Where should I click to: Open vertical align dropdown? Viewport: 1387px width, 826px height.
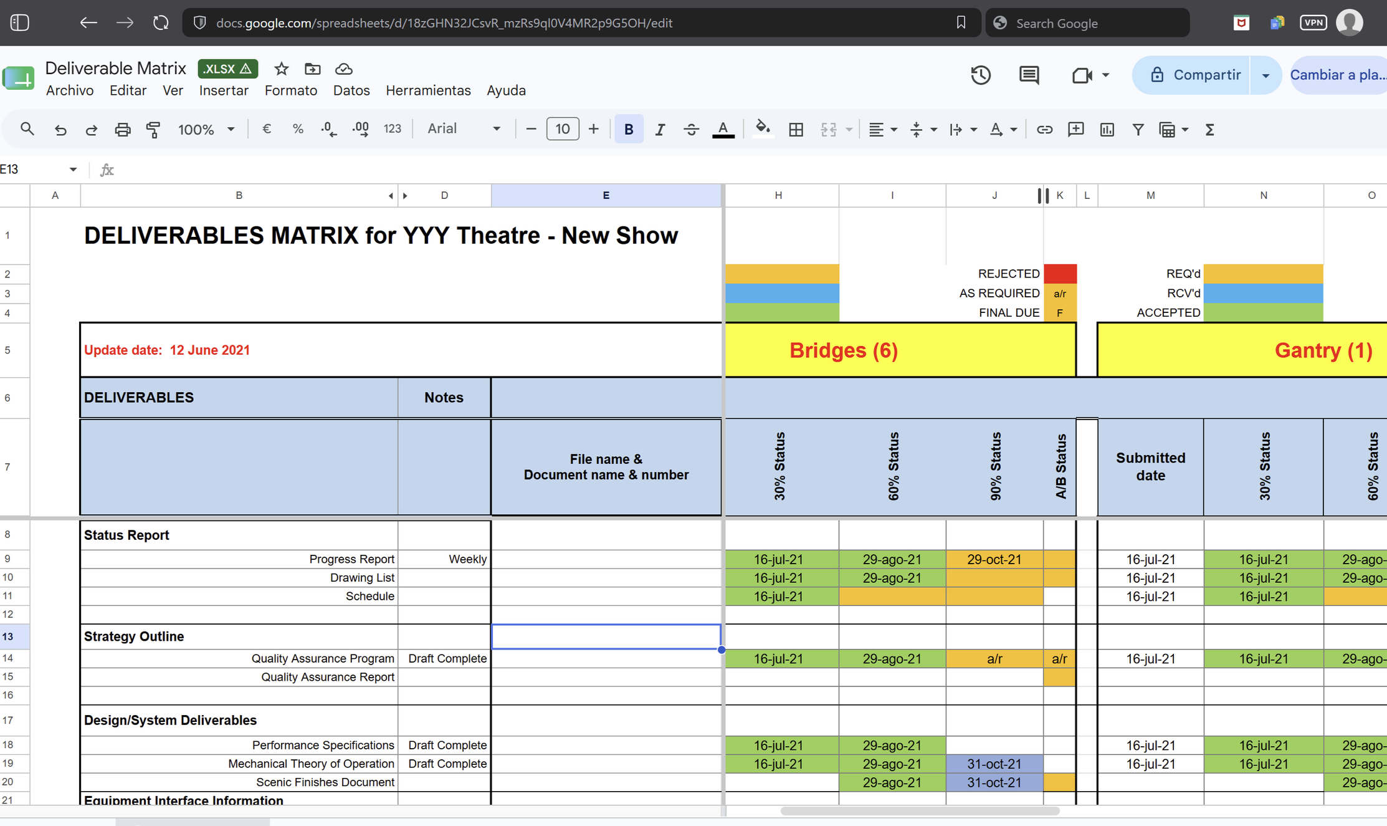tap(923, 129)
